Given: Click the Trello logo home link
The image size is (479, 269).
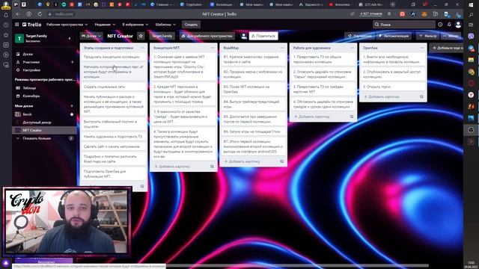Looking at the screenshot, I should click(x=31, y=25).
